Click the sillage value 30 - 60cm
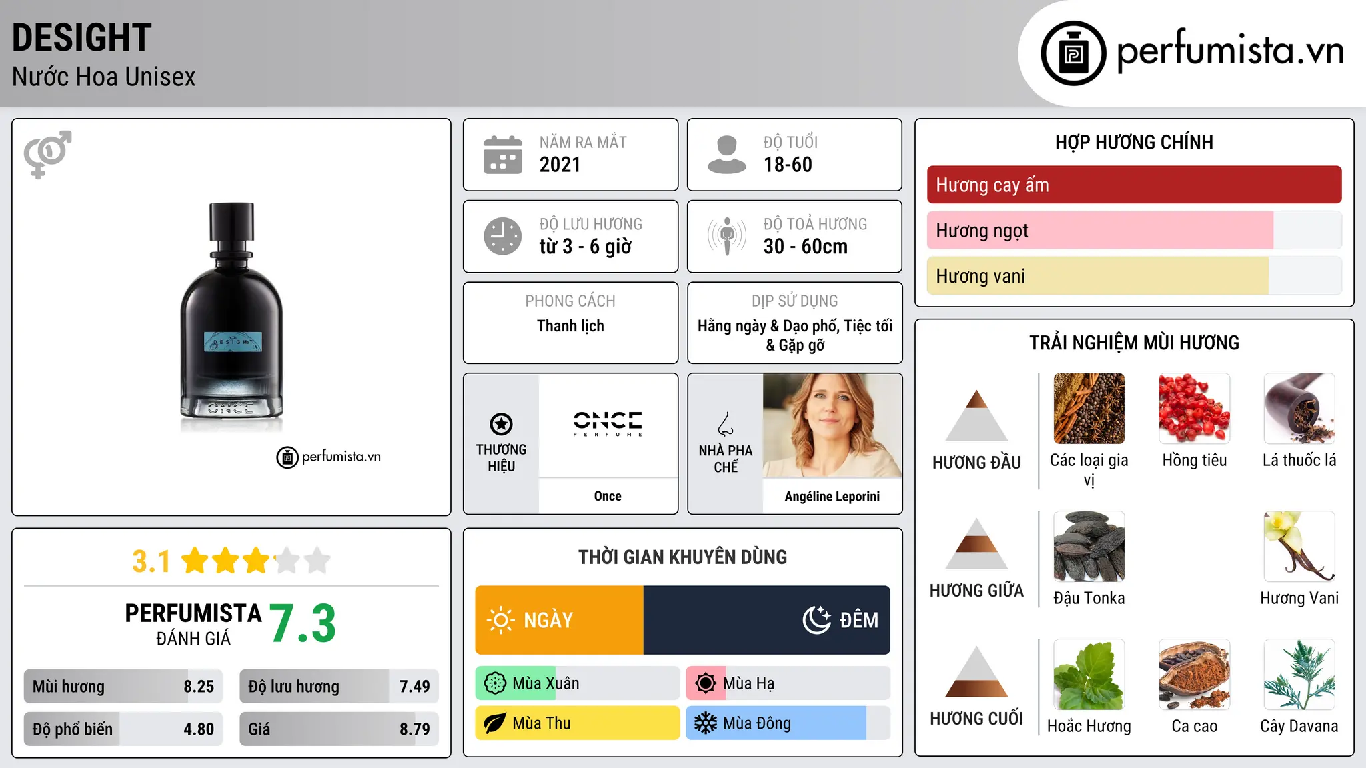1366x768 pixels. coord(806,247)
